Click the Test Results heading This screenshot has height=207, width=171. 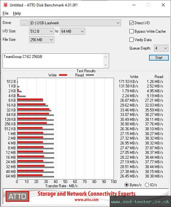point(86,71)
